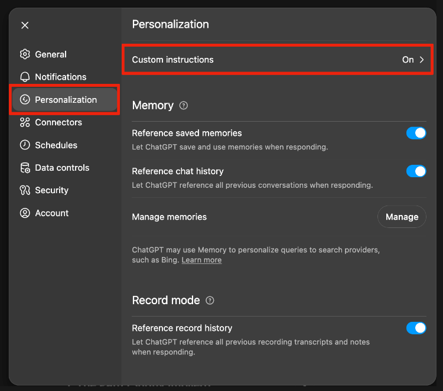Image resolution: width=443 pixels, height=391 pixels.
Task: Click the Data controls database icon
Action: 25,168
